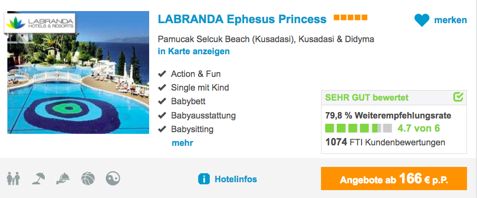The width and height of the screenshot is (477, 198).
Task: Show hotel location via in Karte anzeigen
Action: [x=194, y=52]
